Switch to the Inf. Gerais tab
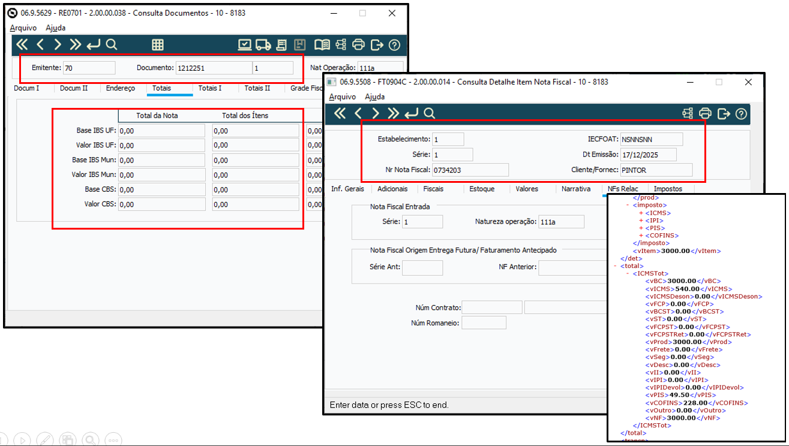The image size is (789, 446). [347, 189]
